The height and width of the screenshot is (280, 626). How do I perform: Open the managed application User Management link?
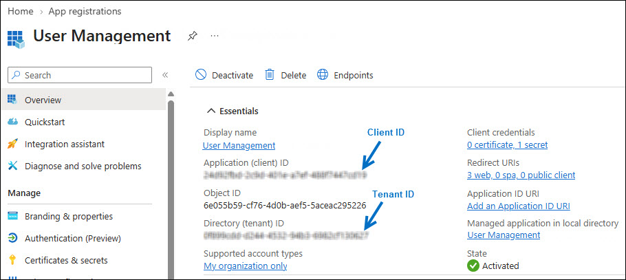pos(504,235)
